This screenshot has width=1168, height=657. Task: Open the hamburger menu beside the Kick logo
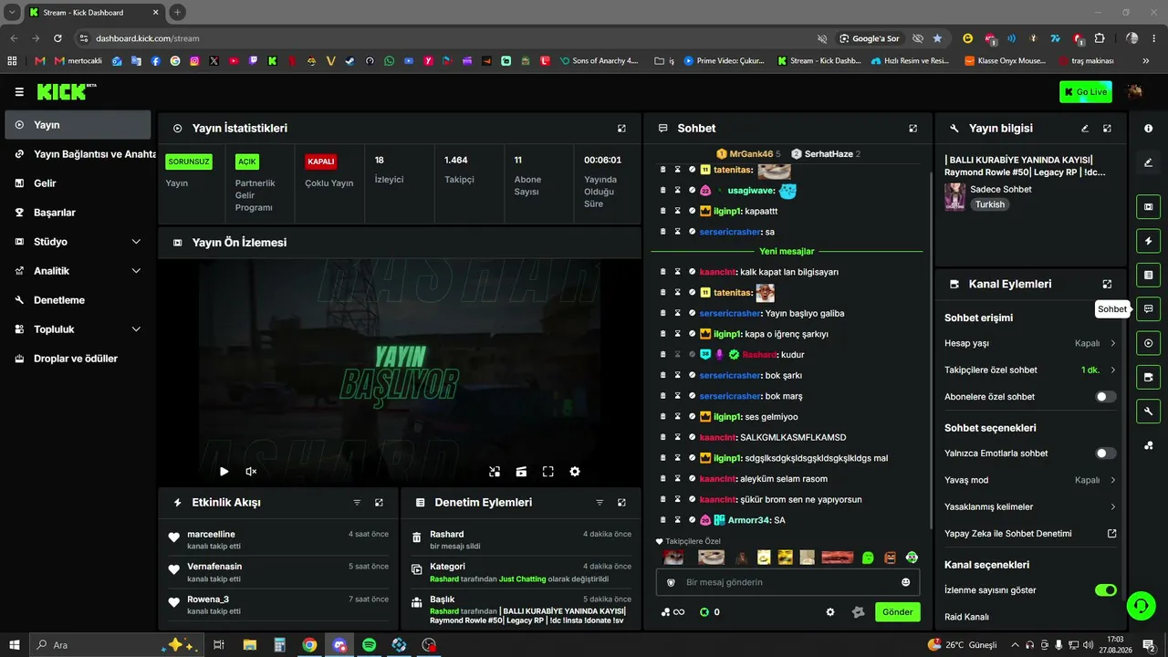point(19,92)
